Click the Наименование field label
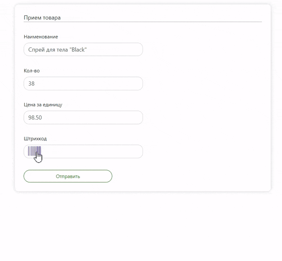282x261 pixels. [41, 37]
